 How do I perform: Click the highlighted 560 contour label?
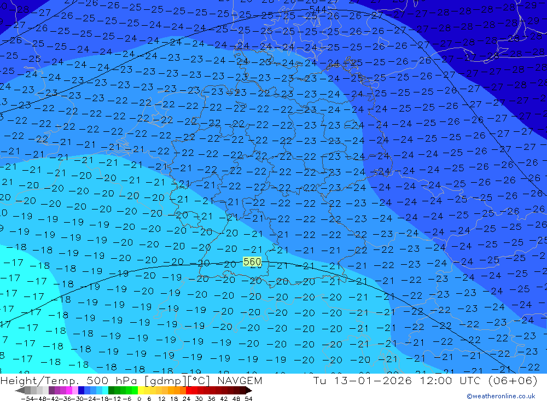(x=252, y=261)
